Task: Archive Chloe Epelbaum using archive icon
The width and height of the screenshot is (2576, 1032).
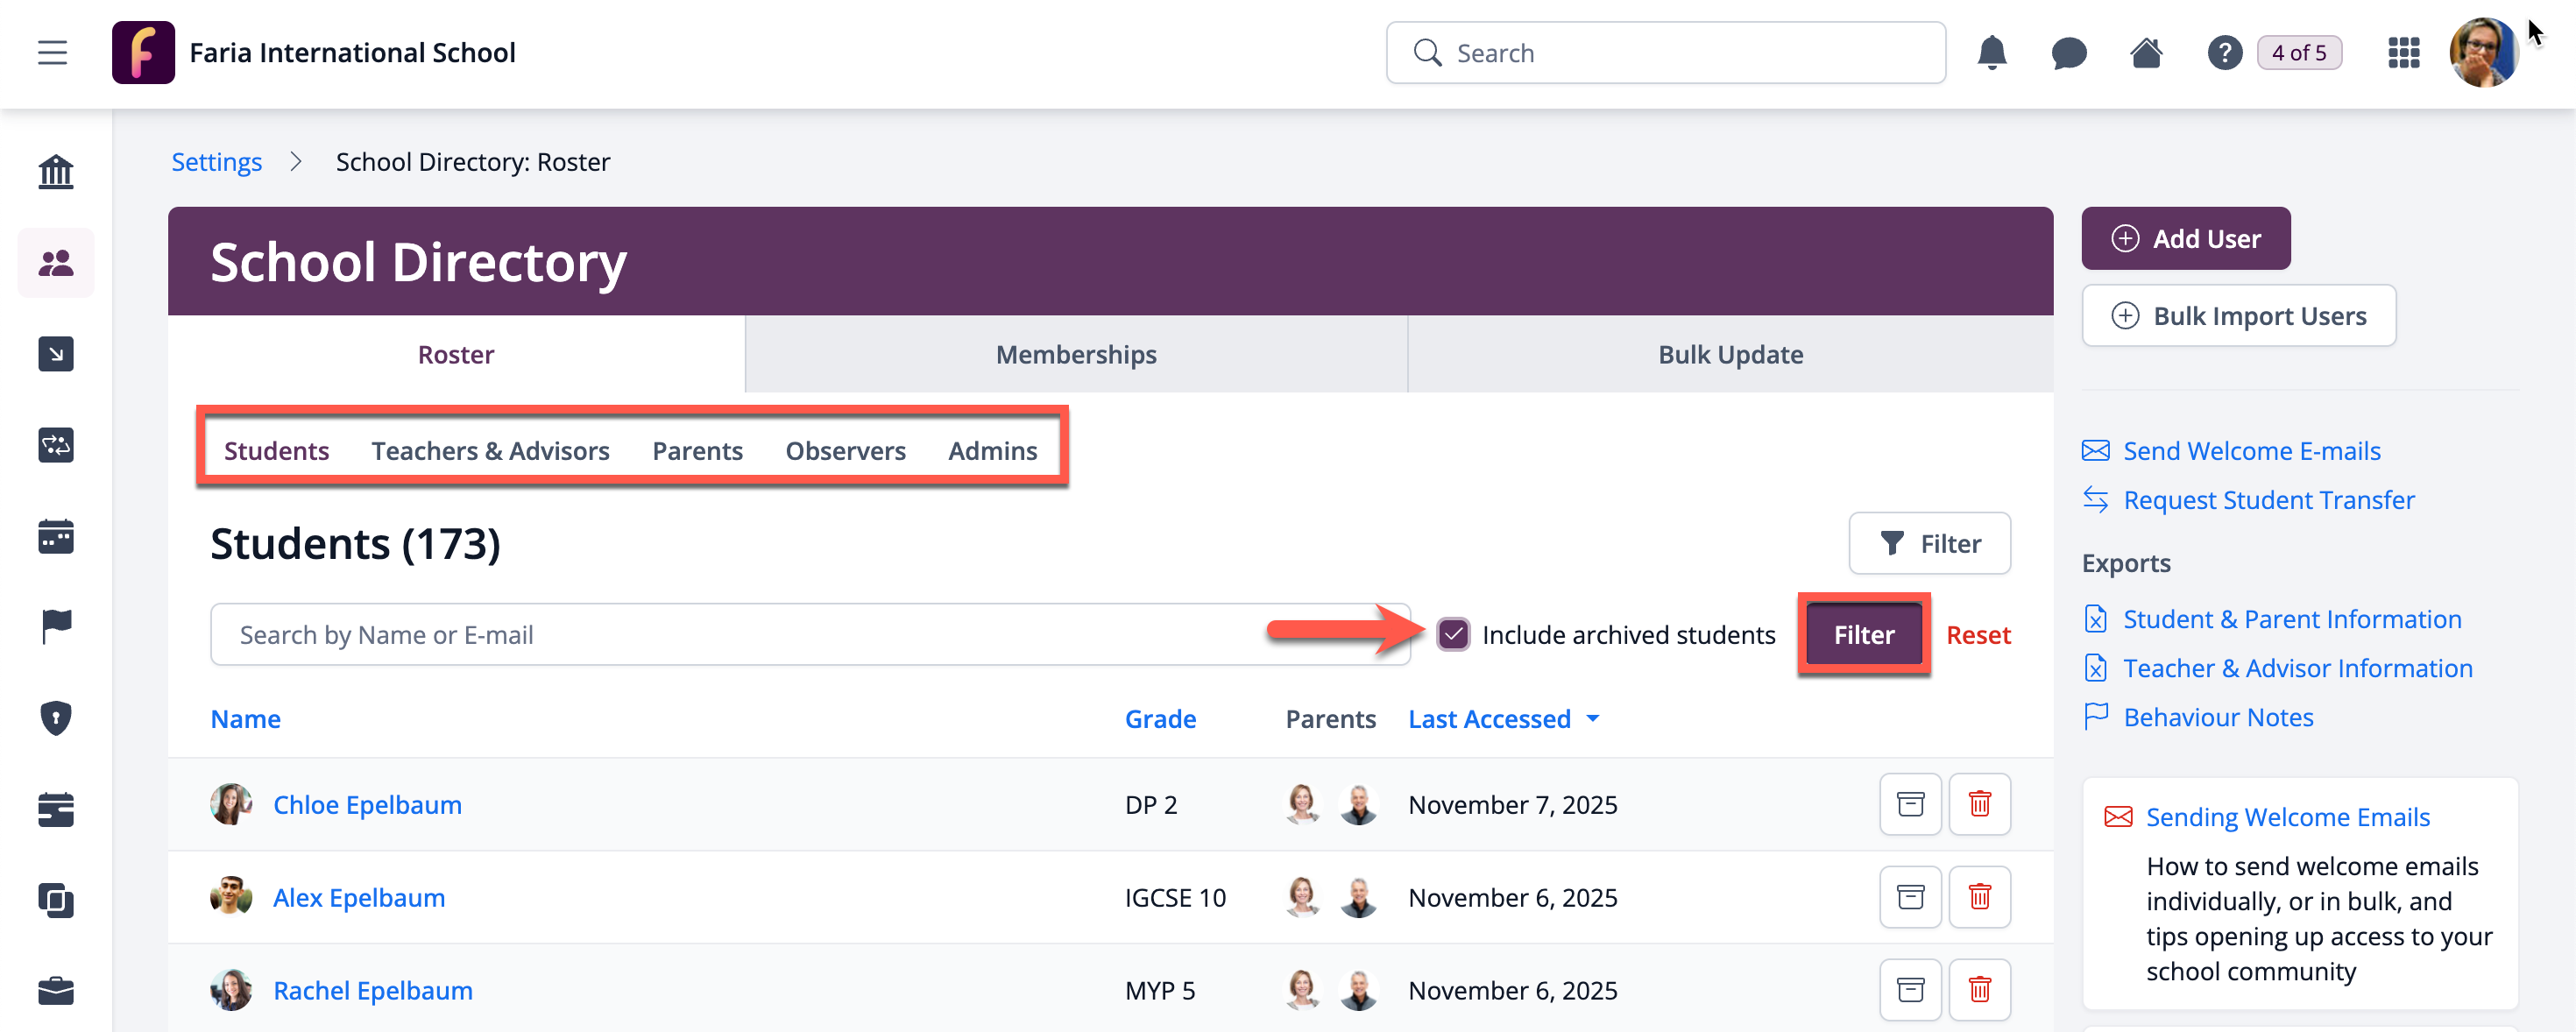Action: click(1910, 804)
